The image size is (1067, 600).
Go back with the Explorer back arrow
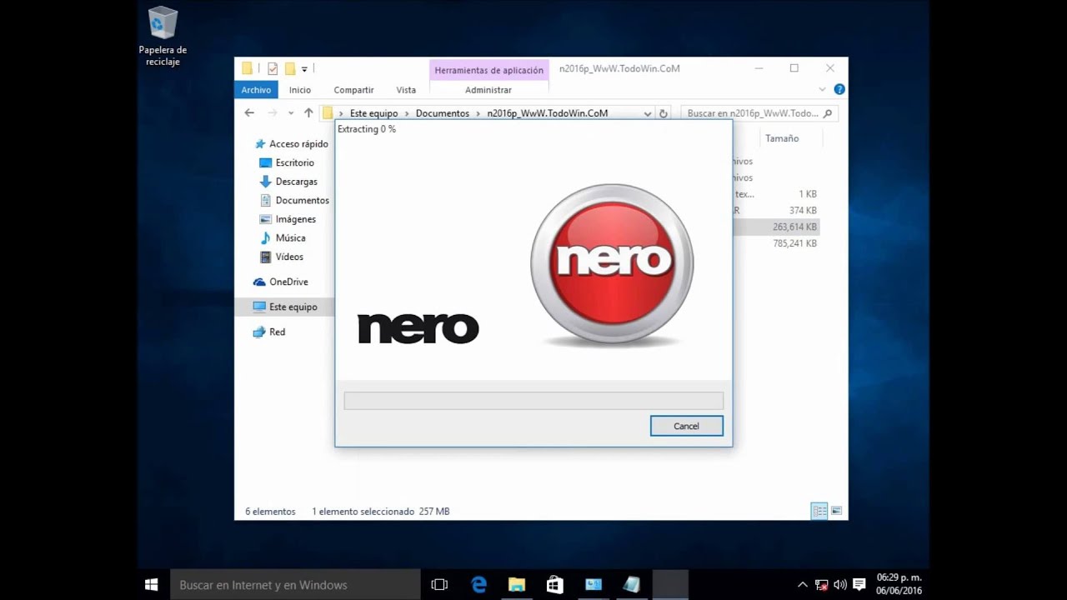point(249,113)
